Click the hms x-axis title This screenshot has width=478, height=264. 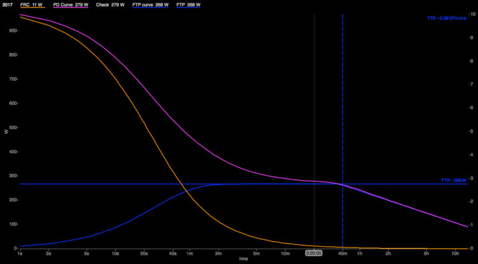pos(243,259)
